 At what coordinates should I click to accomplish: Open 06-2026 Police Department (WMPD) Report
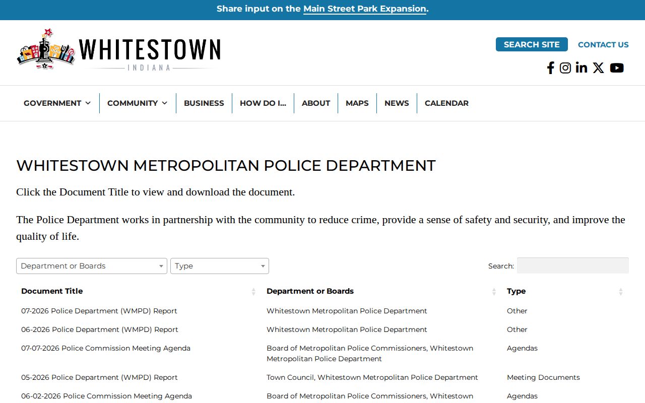(x=100, y=329)
